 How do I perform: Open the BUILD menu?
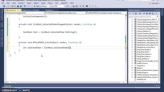(29, 3)
